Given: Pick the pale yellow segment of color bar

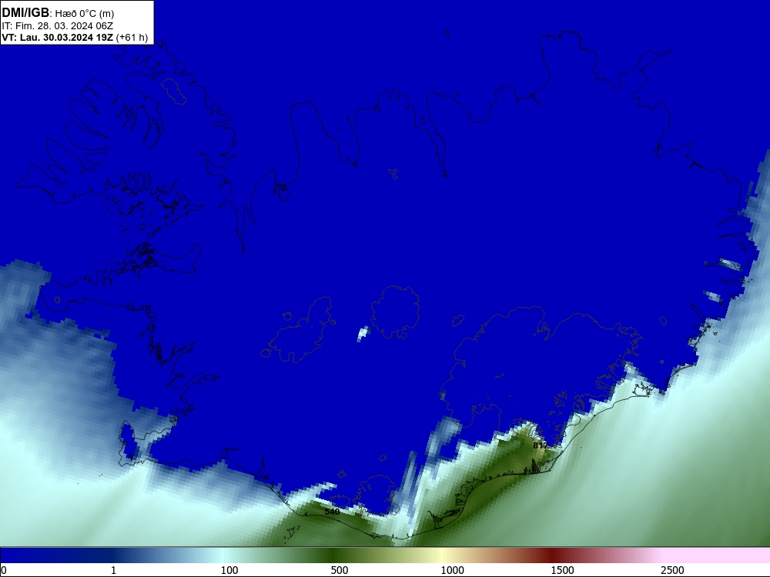Looking at the screenshot, I should click(x=442, y=555).
